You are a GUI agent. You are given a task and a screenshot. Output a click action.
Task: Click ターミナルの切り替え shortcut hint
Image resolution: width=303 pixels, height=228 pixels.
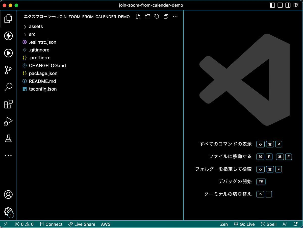click(228, 194)
